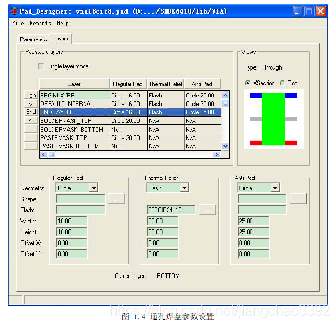Open the Reports menu
Screen dimensions: 335x323
(x=40, y=24)
